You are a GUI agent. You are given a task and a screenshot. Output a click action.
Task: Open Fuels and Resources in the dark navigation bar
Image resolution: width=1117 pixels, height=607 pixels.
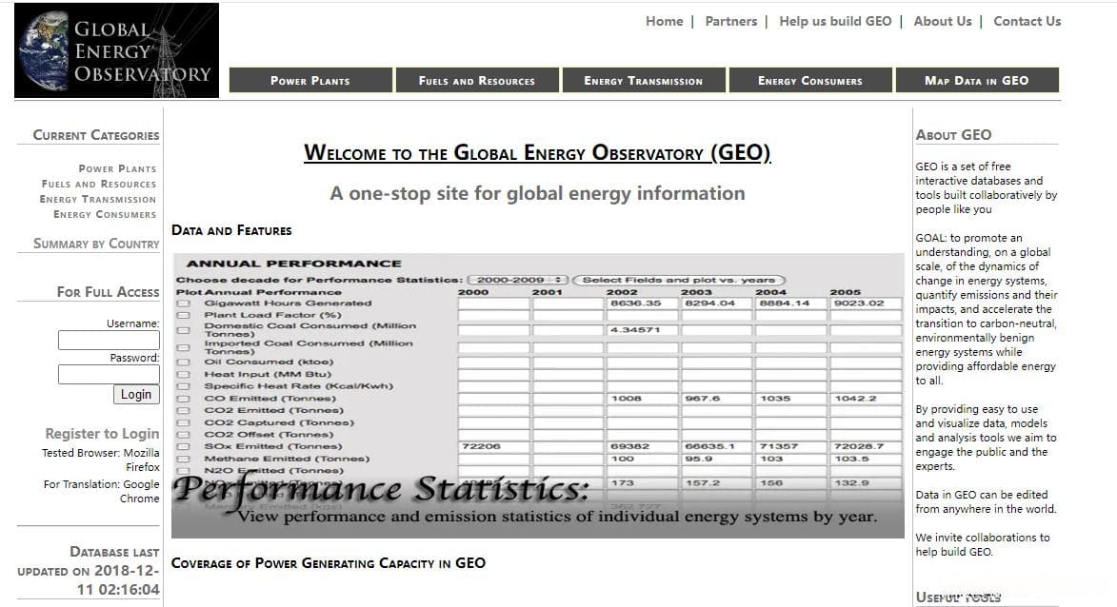tap(476, 81)
